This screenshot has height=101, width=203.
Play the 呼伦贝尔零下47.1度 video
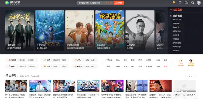pyautogui.click(x=137, y=86)
